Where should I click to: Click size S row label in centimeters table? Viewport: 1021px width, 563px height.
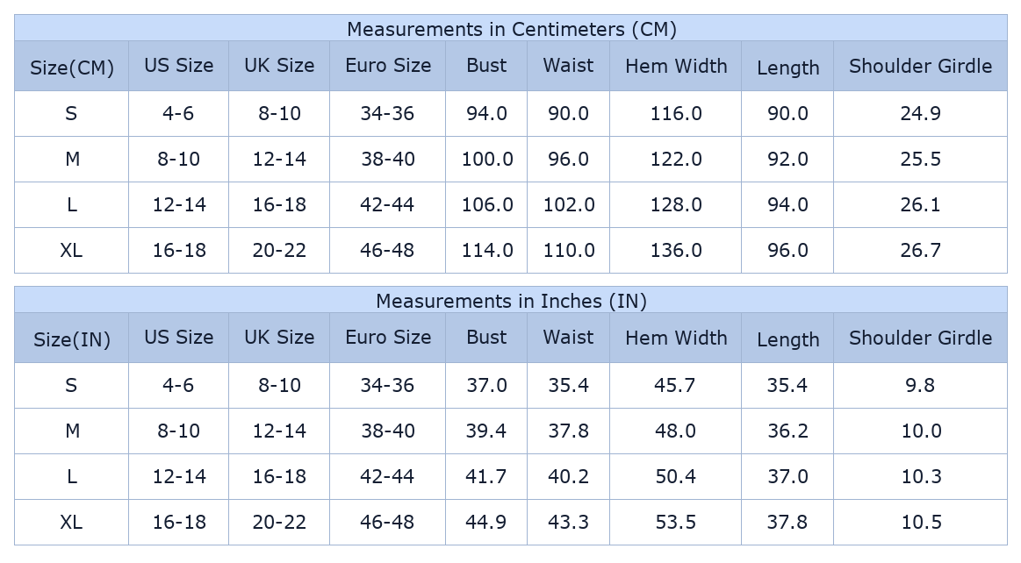click(71, 114)
